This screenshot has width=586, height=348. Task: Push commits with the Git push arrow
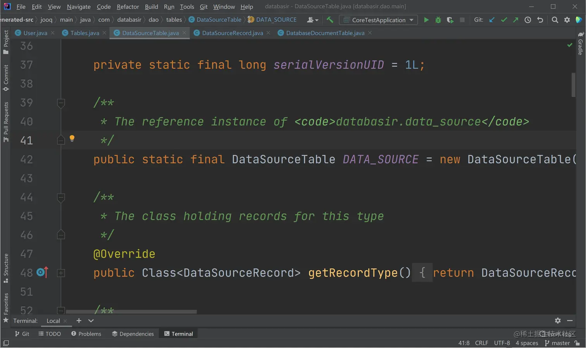coord(515,20)
